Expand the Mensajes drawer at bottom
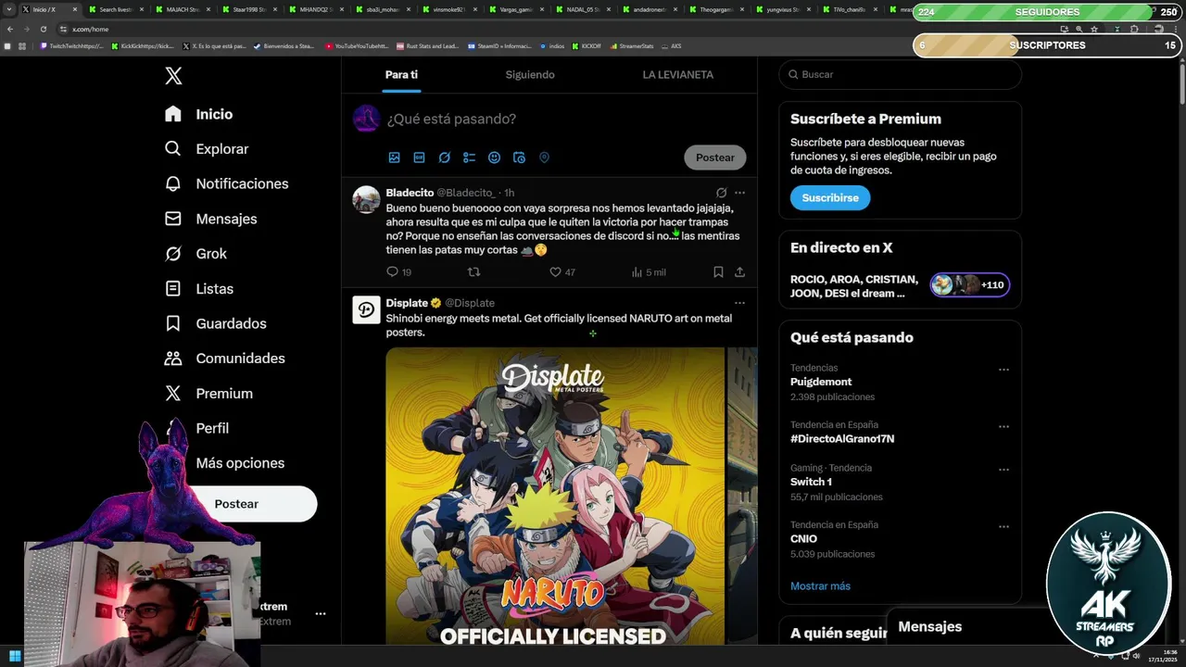The image size is (1186, 667). click(x=968, y=627)
